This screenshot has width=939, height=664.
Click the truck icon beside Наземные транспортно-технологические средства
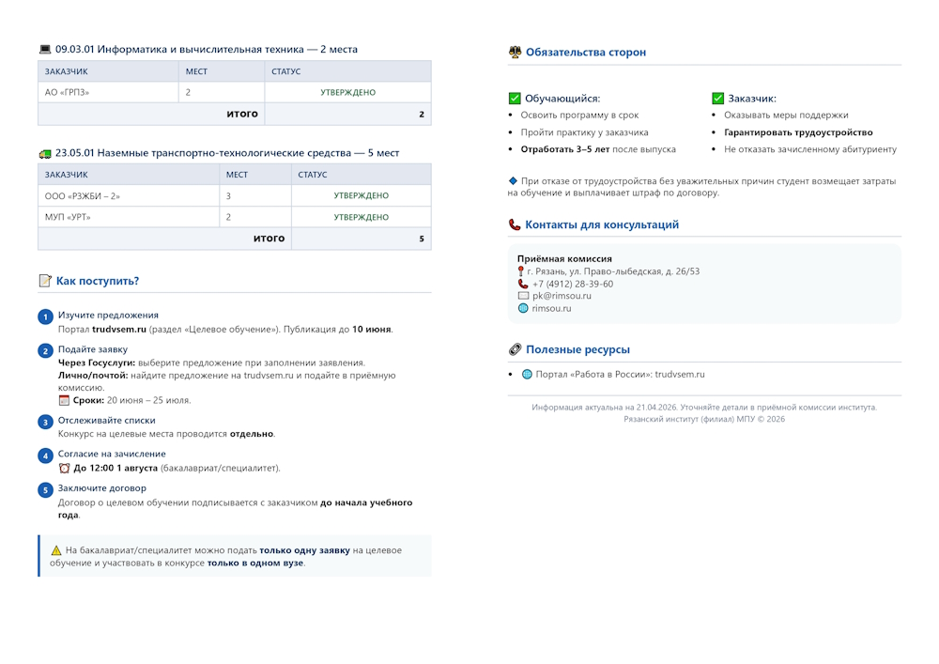point(45,153)
